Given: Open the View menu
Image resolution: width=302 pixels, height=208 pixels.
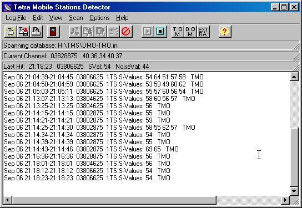Looking at the screenshot, I should (x=56, y=18).
